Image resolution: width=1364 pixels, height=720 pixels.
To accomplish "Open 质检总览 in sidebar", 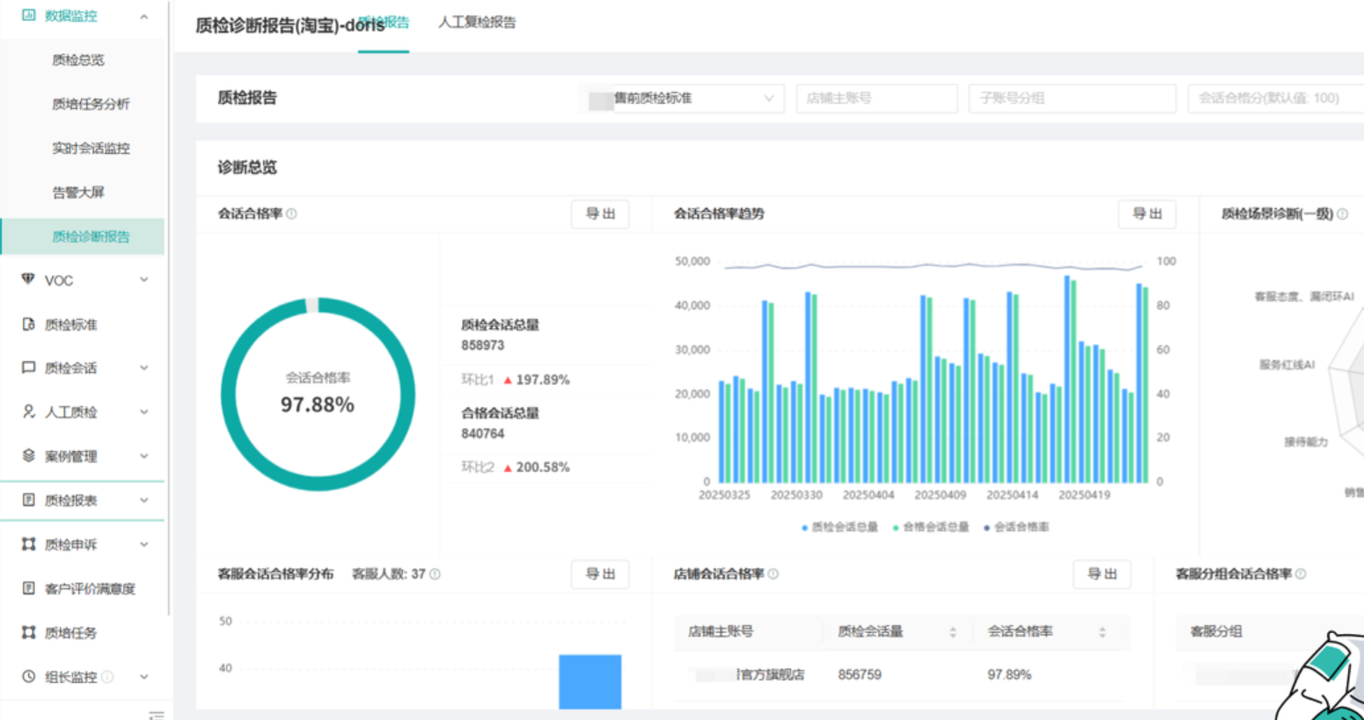I will pos(78,60).
